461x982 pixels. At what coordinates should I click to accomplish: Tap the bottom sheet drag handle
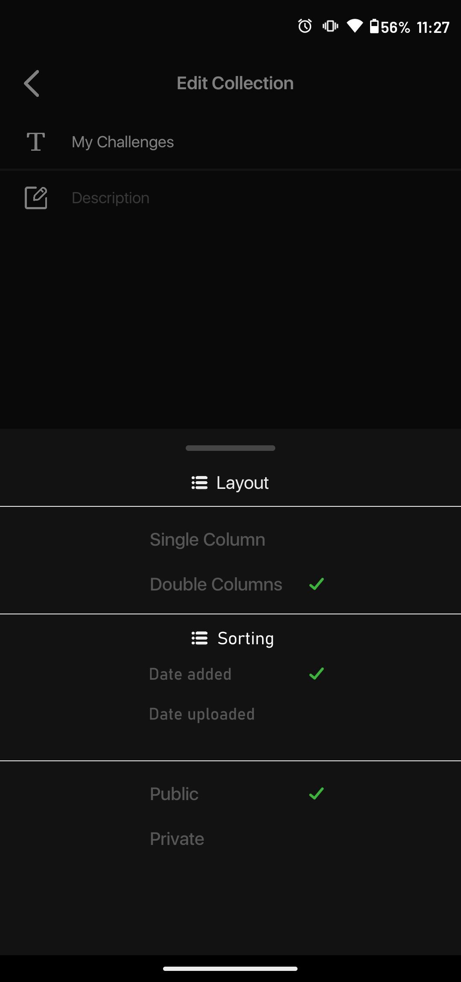pyautogui.click(x=230, y=448)
